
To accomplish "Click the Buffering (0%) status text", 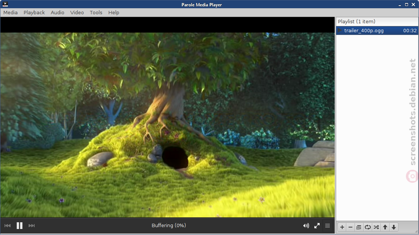I will point(169,226).
